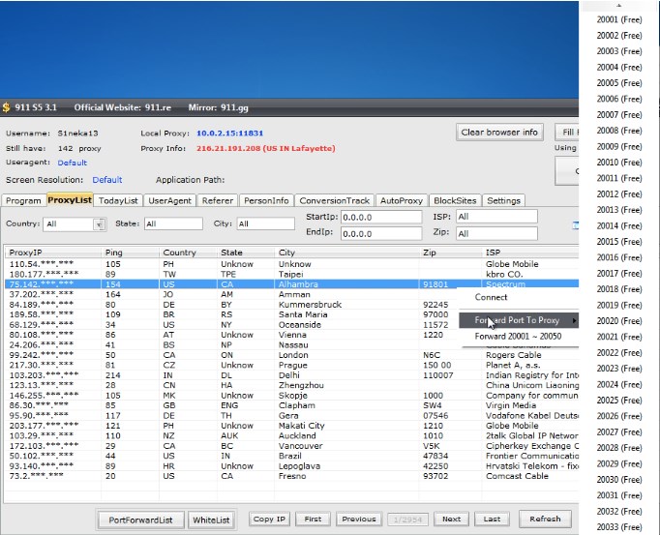
Task: Select port 20010 (Free) from the list
Action: tap(619, 163)
